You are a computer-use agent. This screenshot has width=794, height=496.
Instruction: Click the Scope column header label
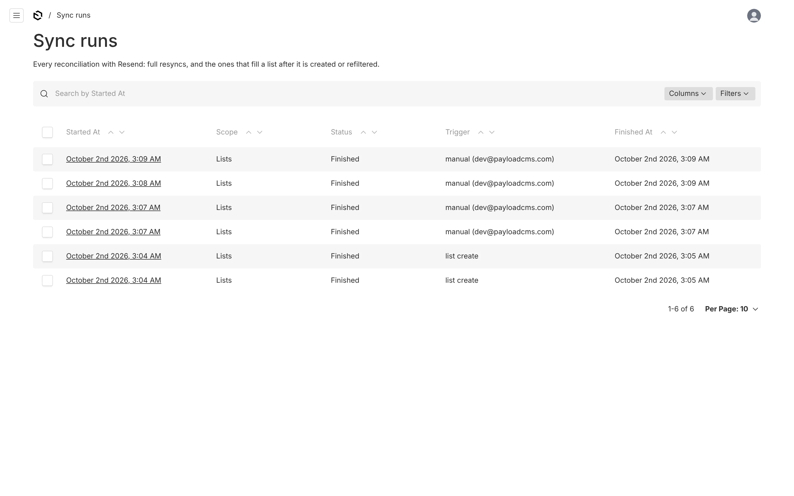pyautogui.click(x=227, y=132)
